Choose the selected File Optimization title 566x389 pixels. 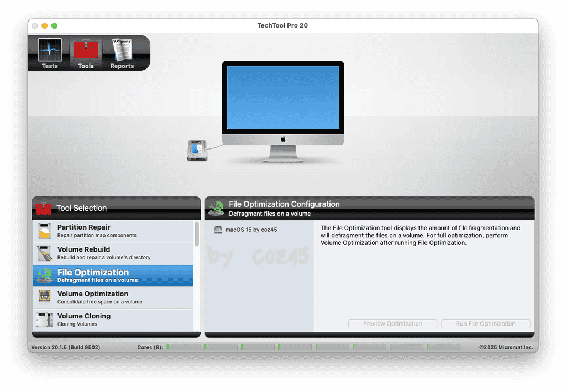pyautogui.click(x=93, y=273)
